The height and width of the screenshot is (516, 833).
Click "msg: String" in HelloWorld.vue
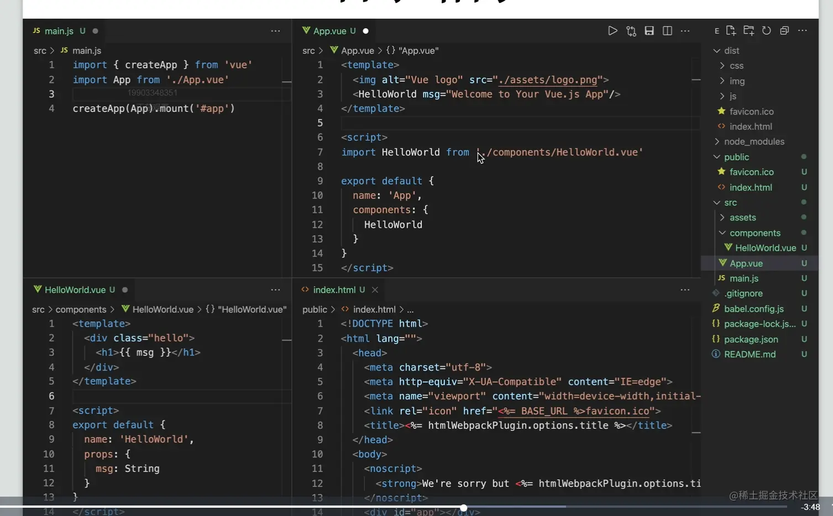tap(128, 468)
